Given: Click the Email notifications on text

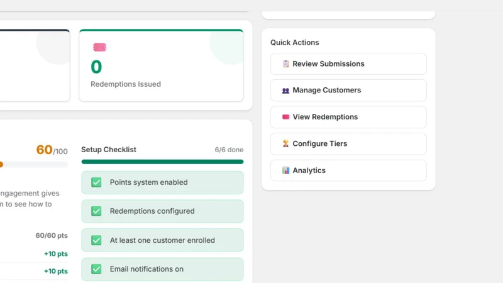Looking at the screenshot, I should pyautogui.click(x=146, y=269).
